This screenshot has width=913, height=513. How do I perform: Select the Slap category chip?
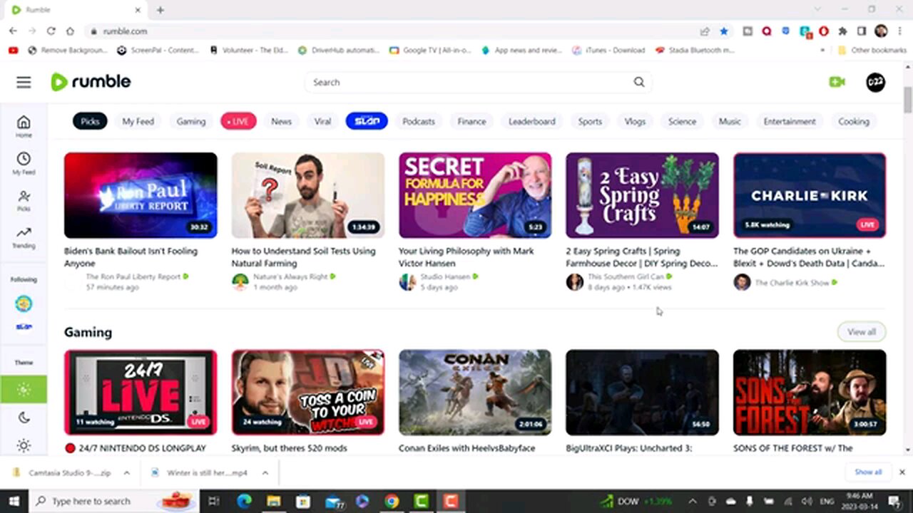(x=367, y=121)
